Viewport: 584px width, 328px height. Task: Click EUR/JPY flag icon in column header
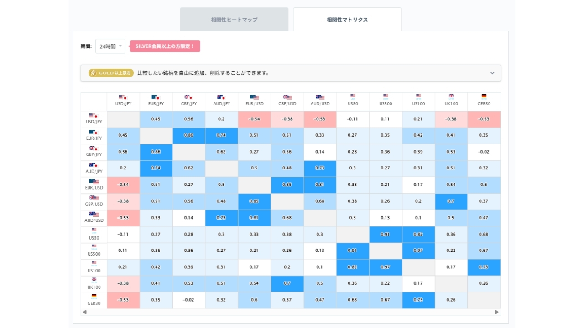point(156,97)
